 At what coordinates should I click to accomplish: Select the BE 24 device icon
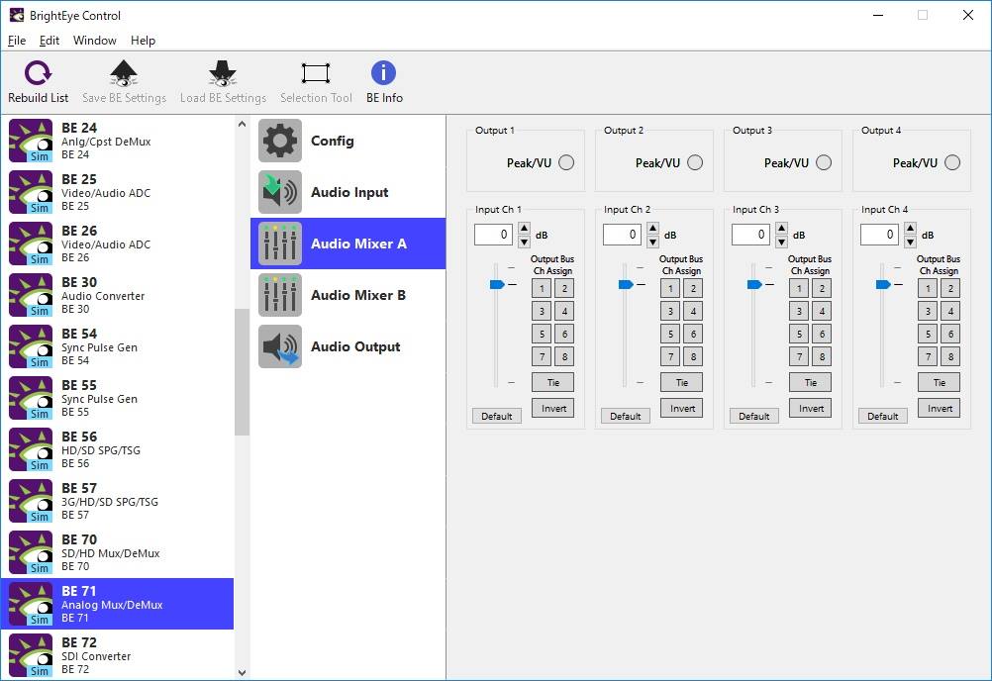pyautogui.click(x=31, y=141)
